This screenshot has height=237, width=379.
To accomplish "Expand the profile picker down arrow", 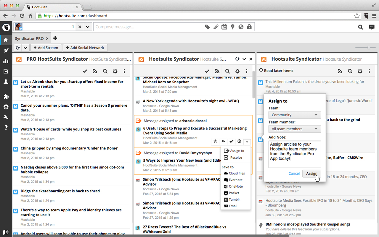I will coord(88,27).
